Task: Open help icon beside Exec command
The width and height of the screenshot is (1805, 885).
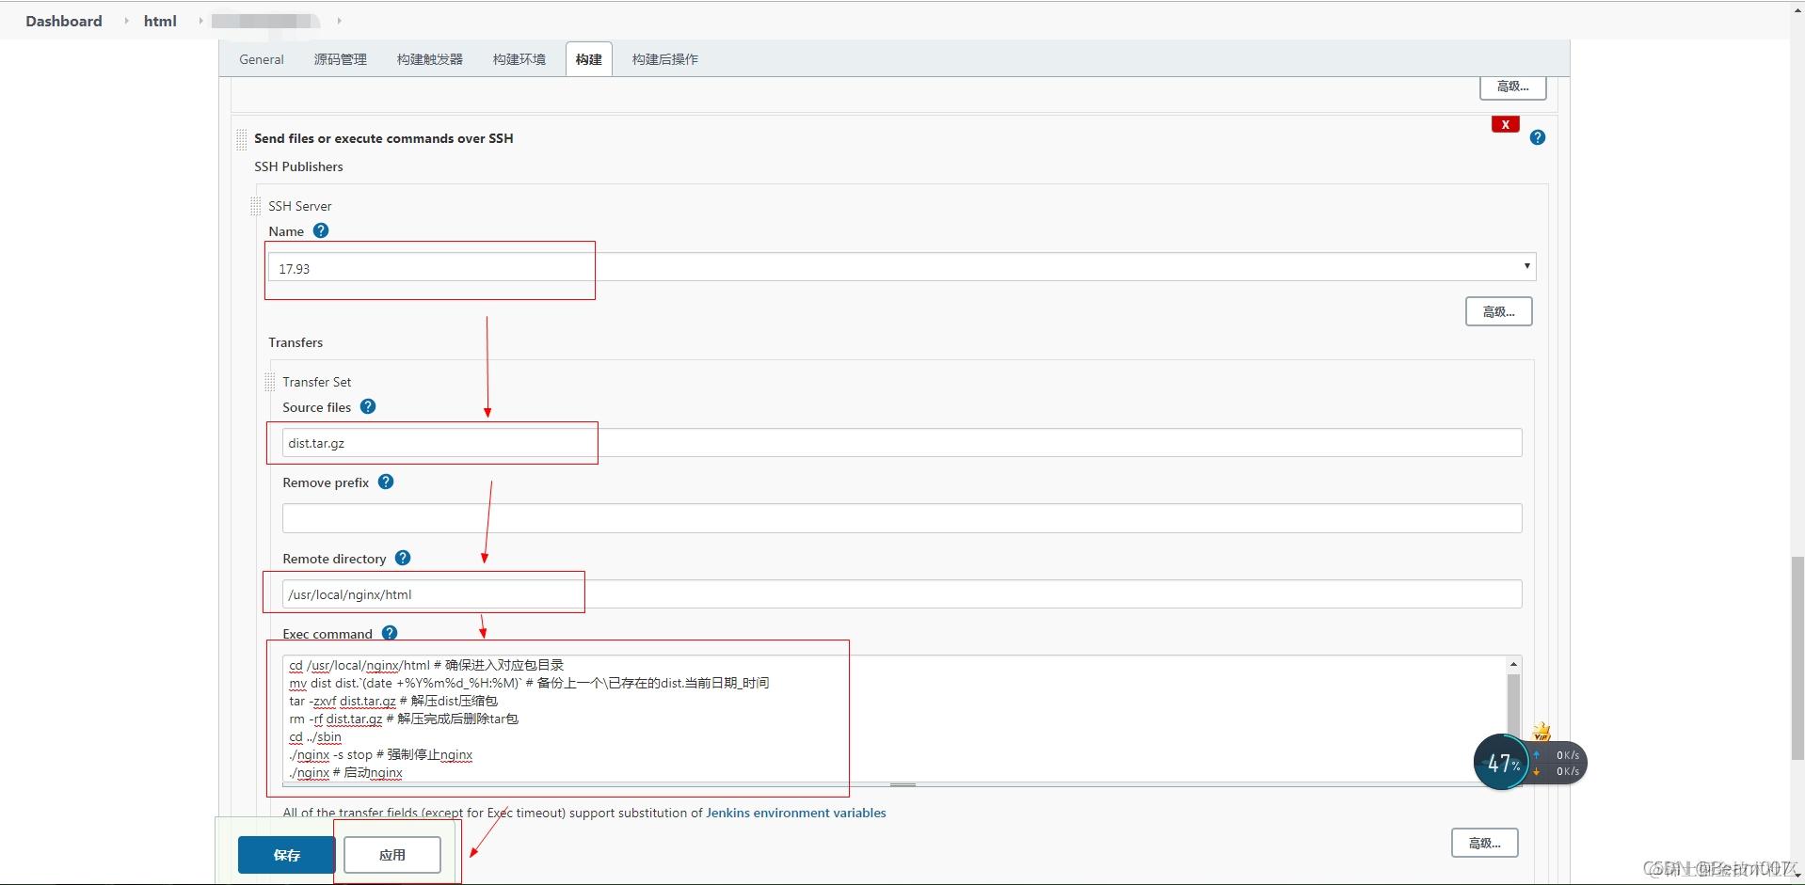Action: [x=390, y=633]
